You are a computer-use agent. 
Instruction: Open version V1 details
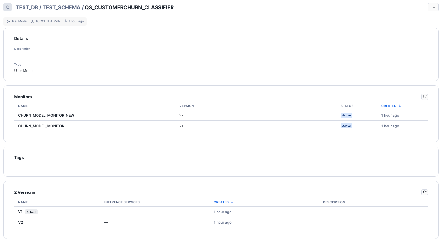pyautogui.click(x=20, y=212)
